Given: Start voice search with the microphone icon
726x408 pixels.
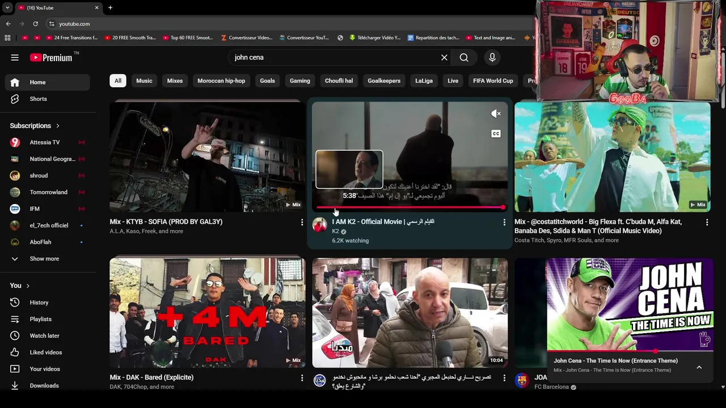Looking at the screenshot, I should click(x=492, y=57).
